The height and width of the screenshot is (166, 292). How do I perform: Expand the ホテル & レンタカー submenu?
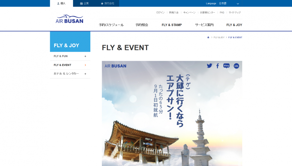pyautogui.click(x=70, y=74)
